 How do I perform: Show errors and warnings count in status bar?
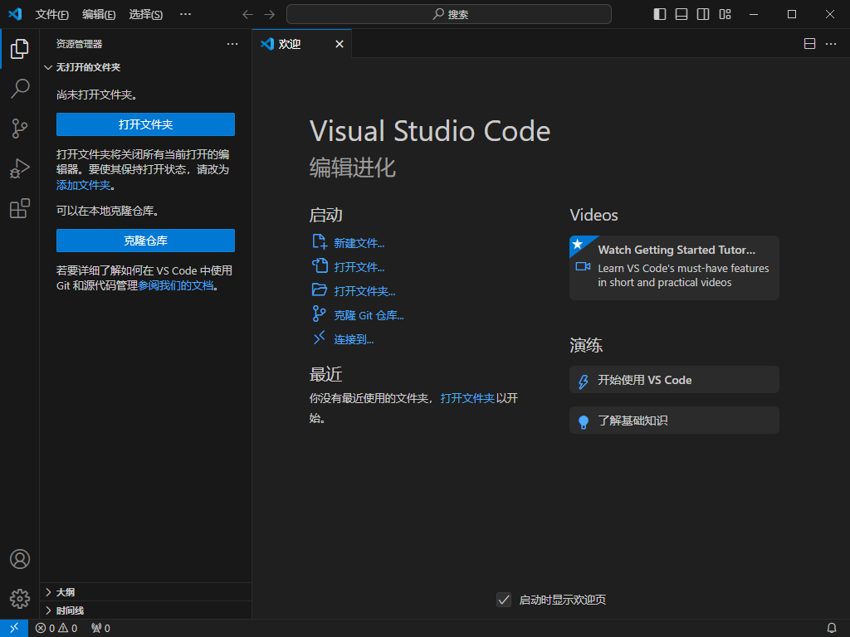pyautogui.click(x=56, y=629)
